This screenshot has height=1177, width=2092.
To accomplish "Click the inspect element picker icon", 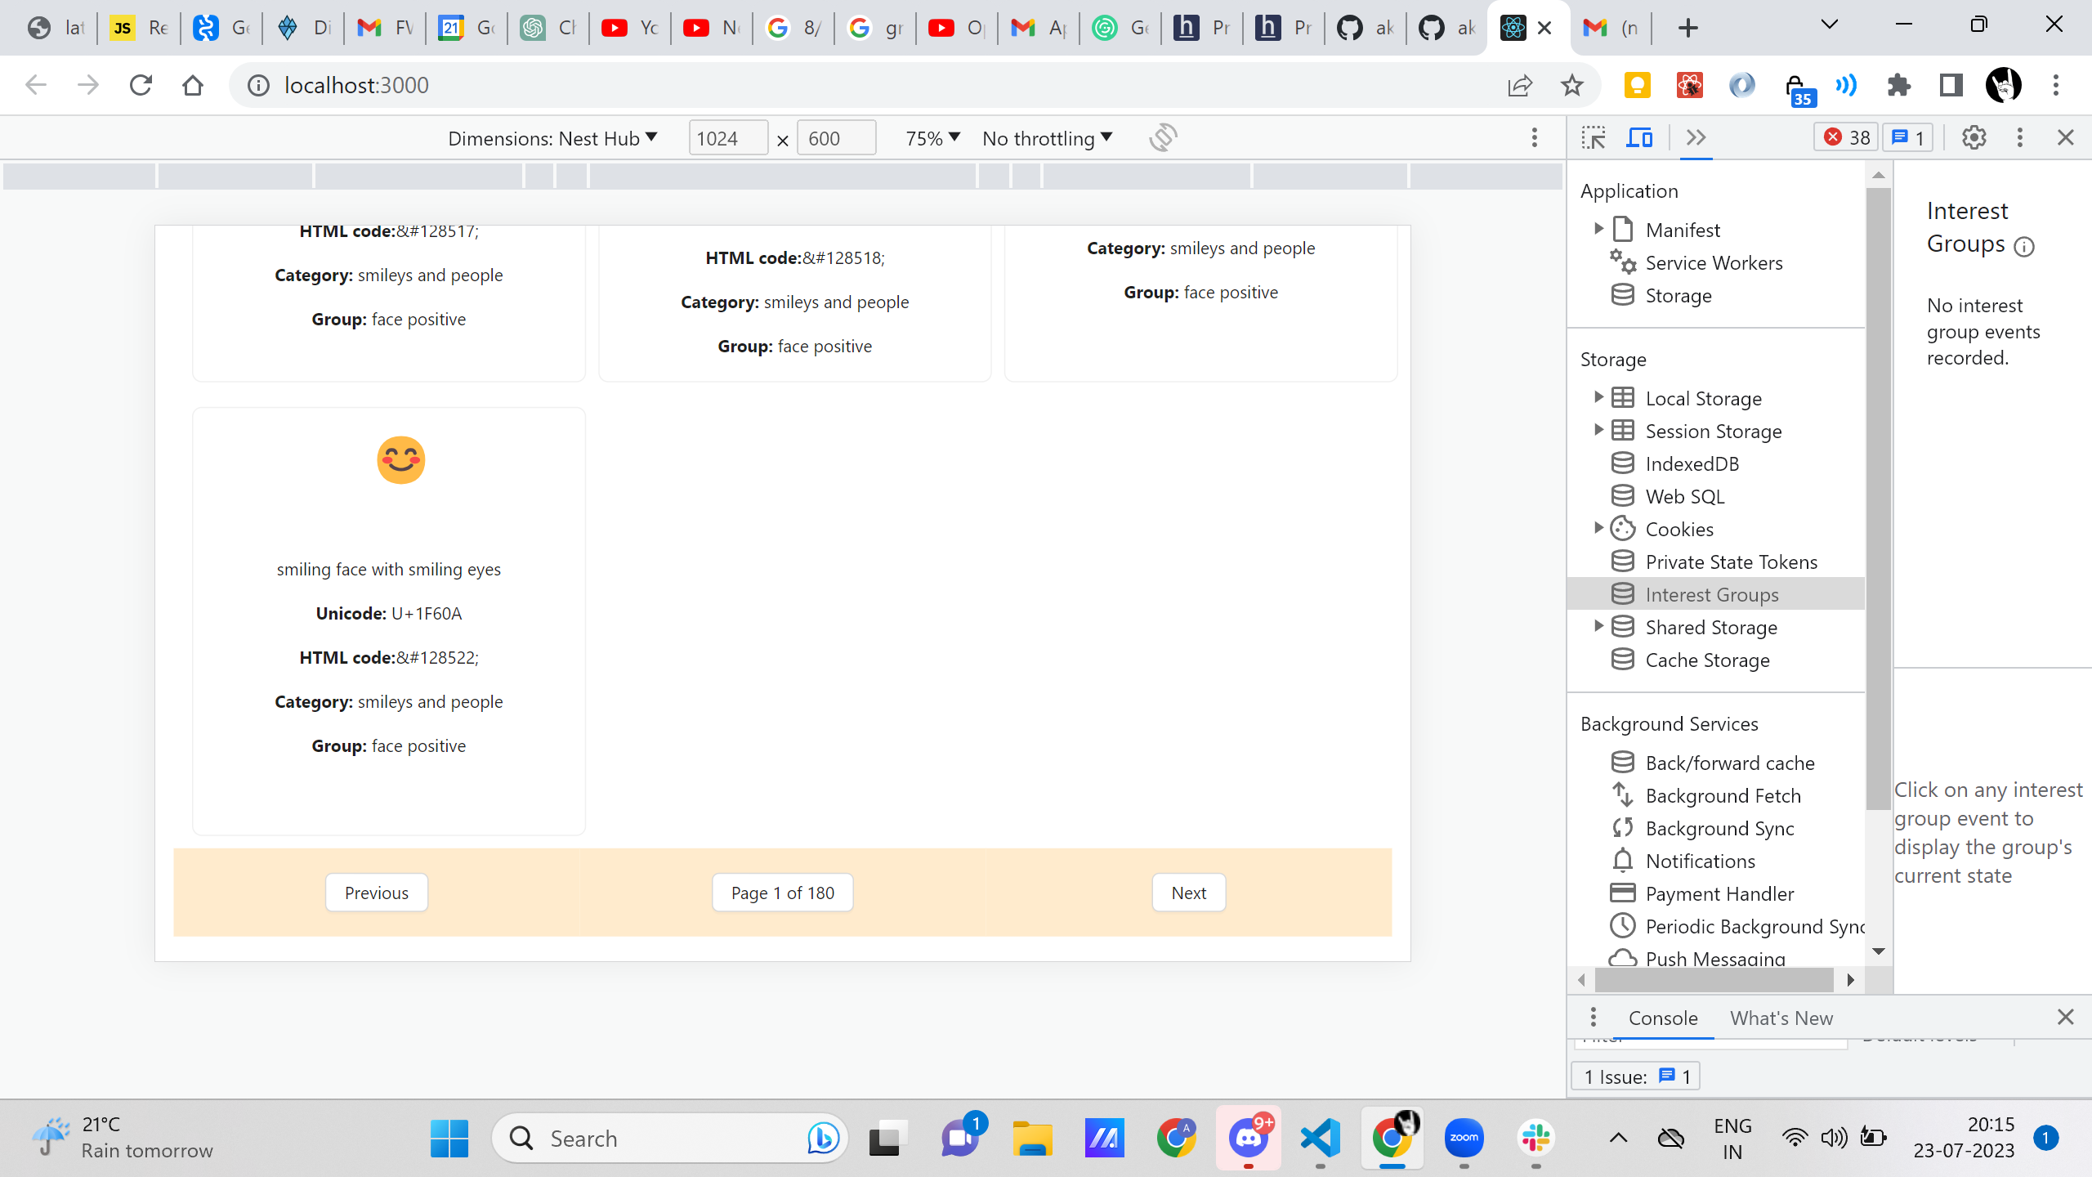I will tap(1593, 137).
